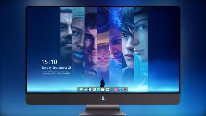Click the 15:10 clock display

pyautogui.click(x=49, y=62)
